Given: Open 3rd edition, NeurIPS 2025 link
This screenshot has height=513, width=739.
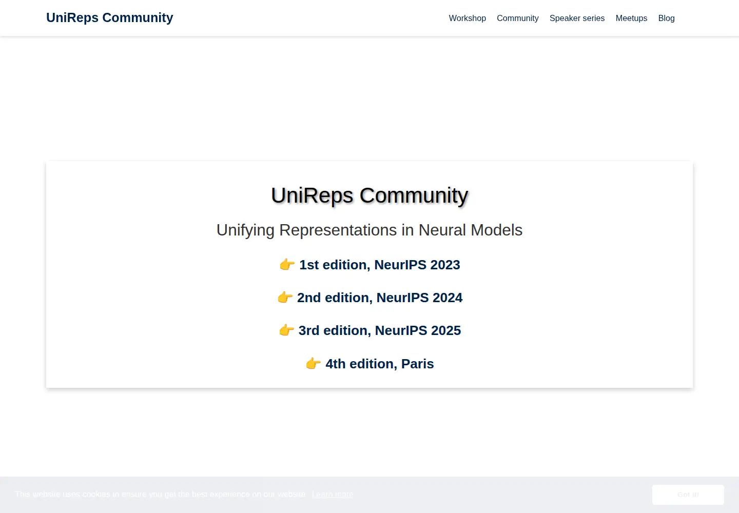Looking at the screenshot, I should [380, 330].
